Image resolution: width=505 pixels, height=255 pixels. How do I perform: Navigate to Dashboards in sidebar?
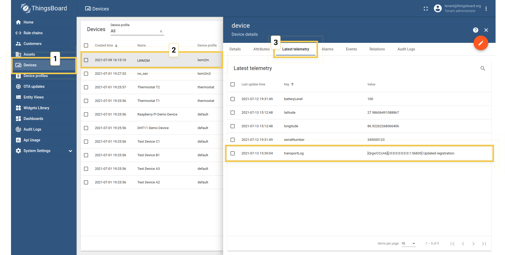point(33,119)
